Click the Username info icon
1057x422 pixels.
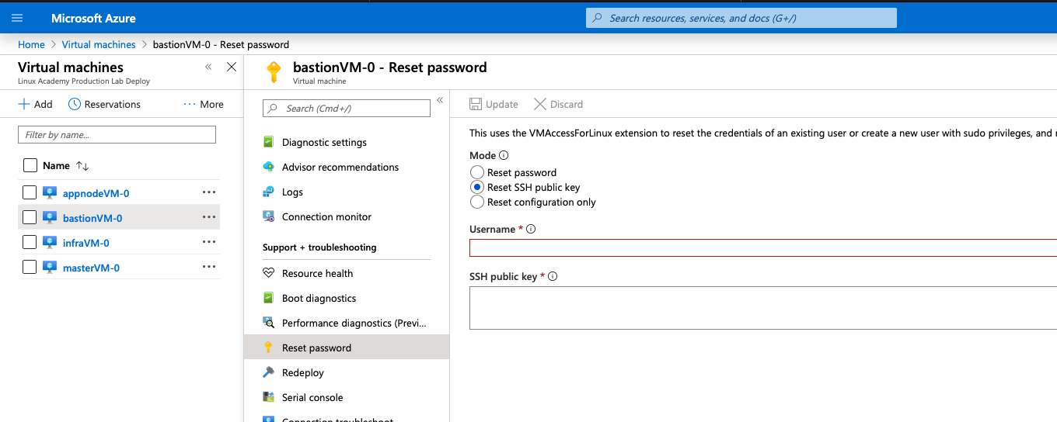tap(532, 229)
